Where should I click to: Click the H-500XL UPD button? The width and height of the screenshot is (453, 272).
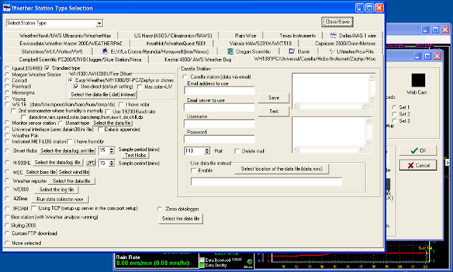[x=91, y=163]
